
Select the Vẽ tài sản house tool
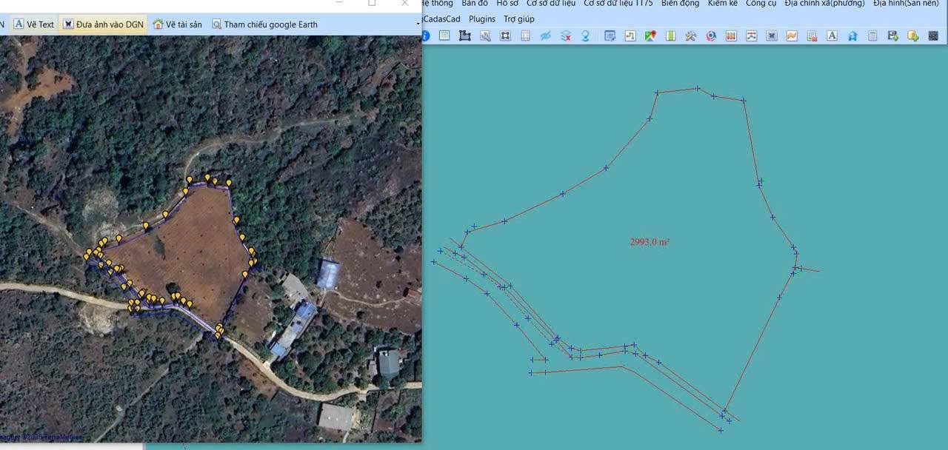pyautogui.click(x=177, y=24)
